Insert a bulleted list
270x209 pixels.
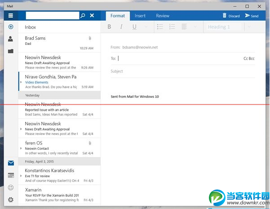[x=160, y=26]
